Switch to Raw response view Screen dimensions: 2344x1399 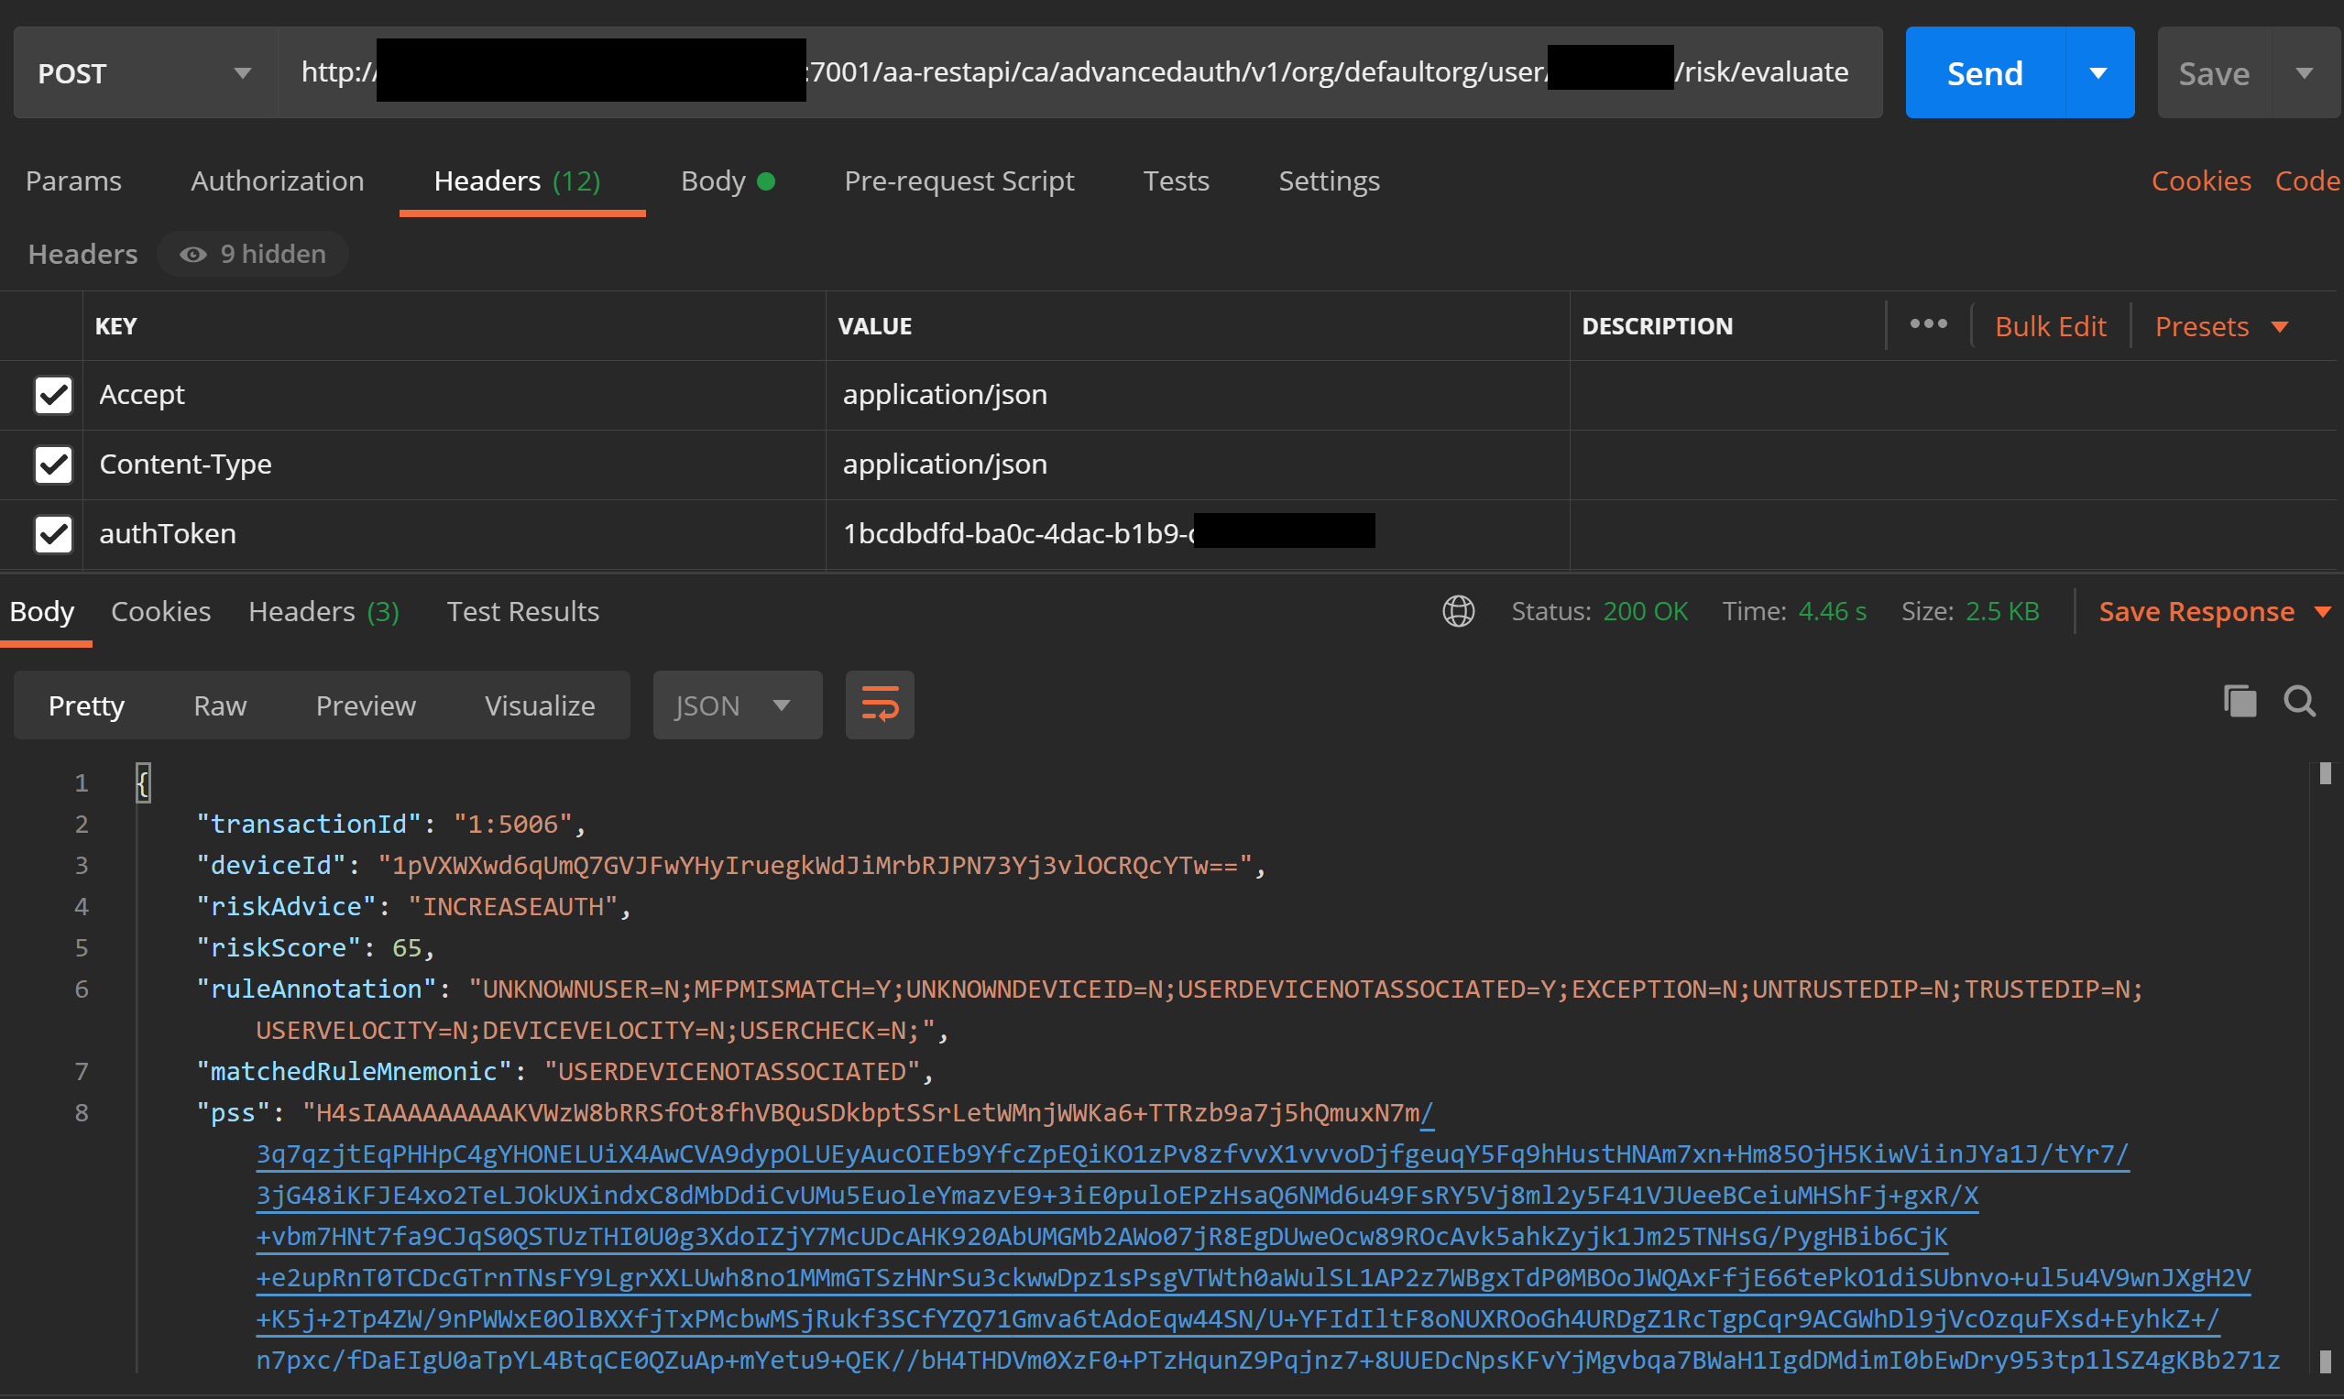[x=219, y=705]
